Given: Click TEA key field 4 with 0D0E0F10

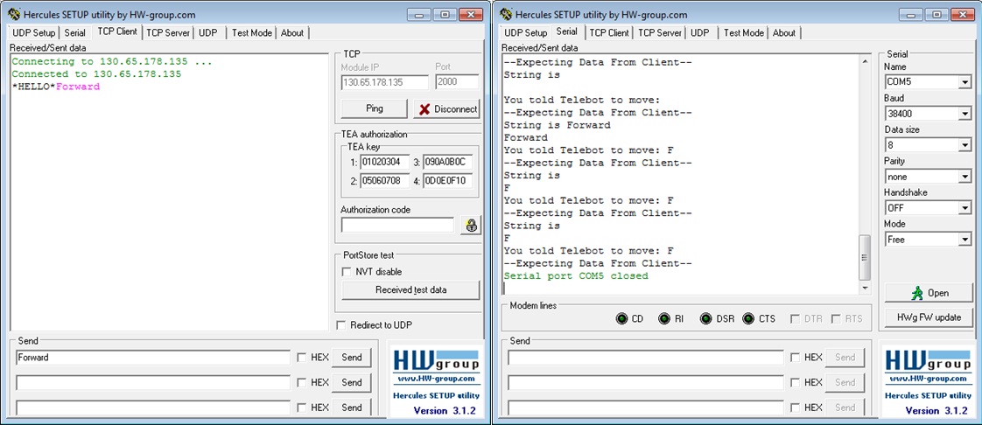Looking at the screenshot, I should coord(447,182).
